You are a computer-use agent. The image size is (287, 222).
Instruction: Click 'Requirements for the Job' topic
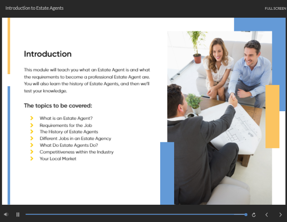(x=66, y=125)
